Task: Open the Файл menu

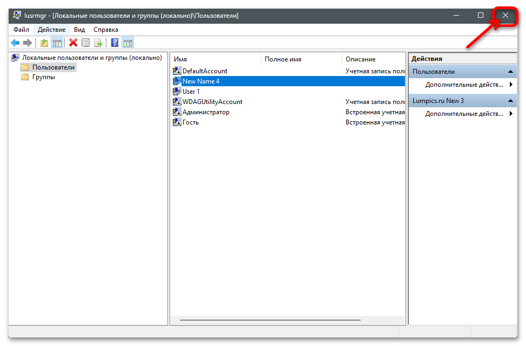Action: pos(21,30)
